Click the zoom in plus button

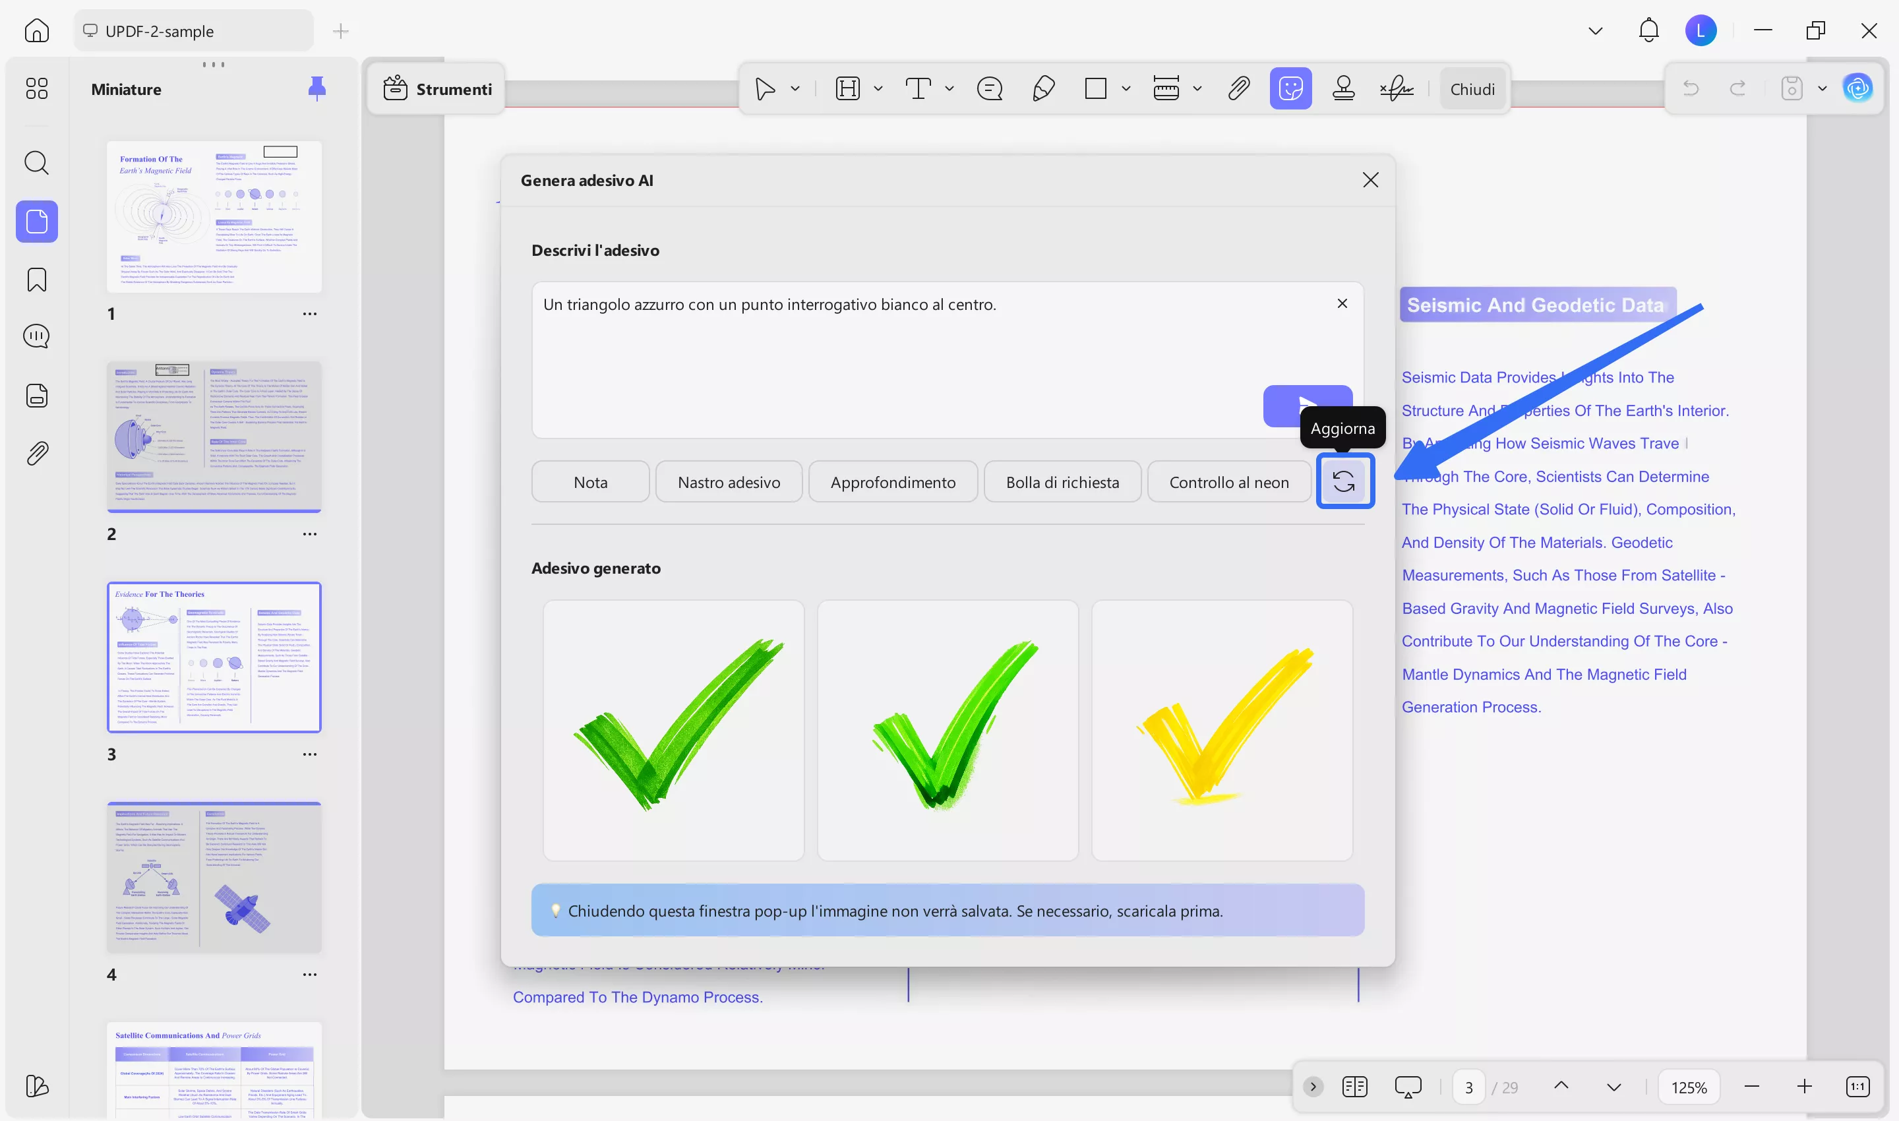(x=1805, y=1087)
